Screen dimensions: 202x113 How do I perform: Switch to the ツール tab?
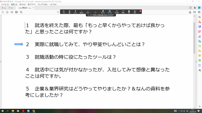click(x=11, y=8)
